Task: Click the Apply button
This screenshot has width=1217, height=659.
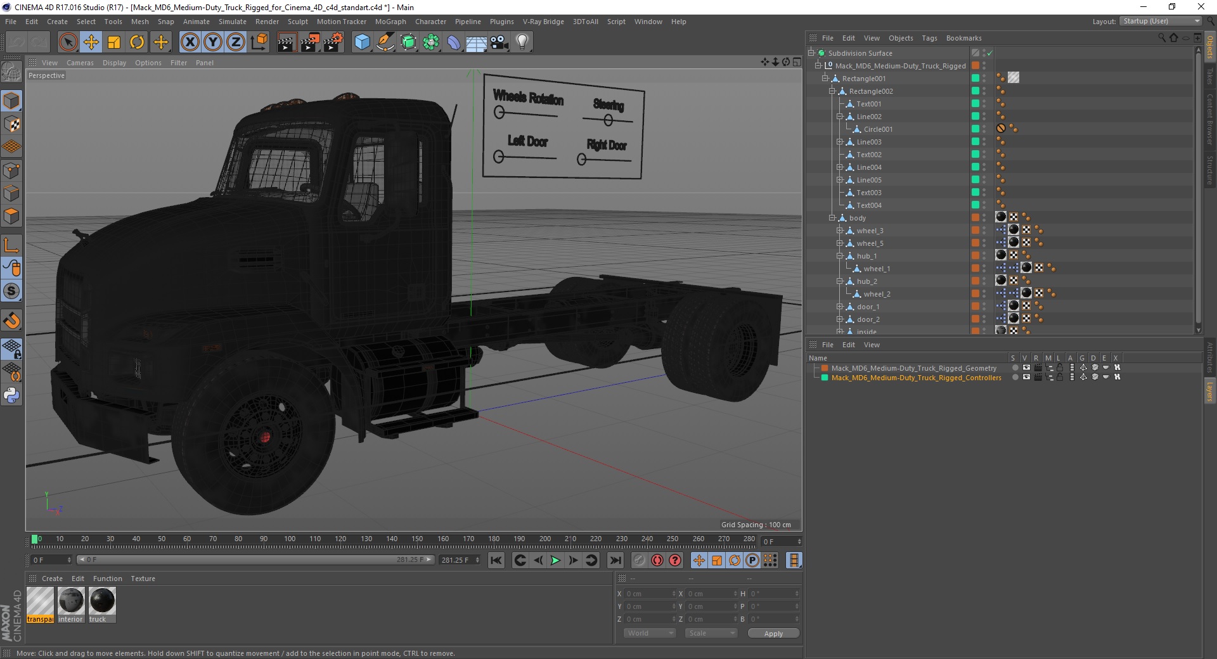Action: pos(773,633)
